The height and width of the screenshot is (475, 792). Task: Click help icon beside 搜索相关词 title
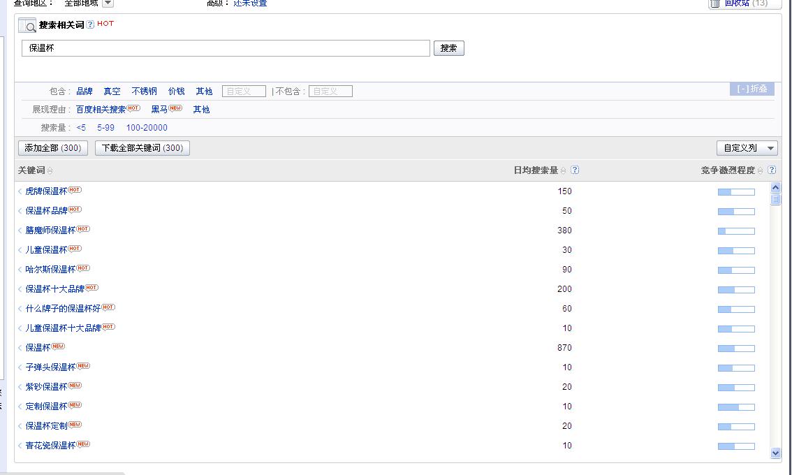coord(91,25)
